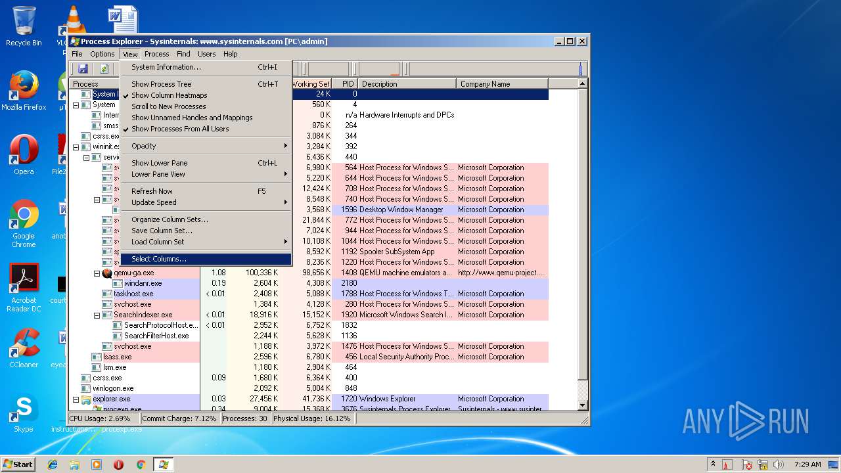Sort by the Description column header

pyautogui.click(x=407, y=84)
